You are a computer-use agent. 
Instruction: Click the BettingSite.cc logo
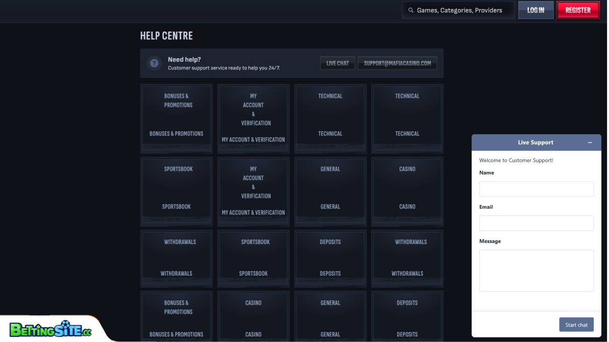[50, 330]
